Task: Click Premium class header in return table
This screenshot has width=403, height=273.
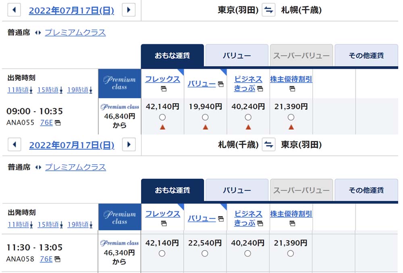Action: click(120, 217)
